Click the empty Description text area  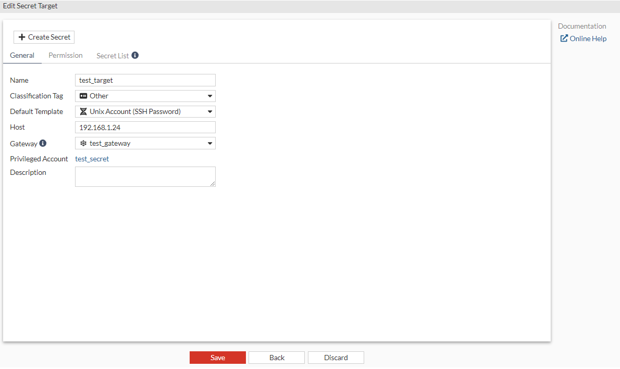[145, 176]
